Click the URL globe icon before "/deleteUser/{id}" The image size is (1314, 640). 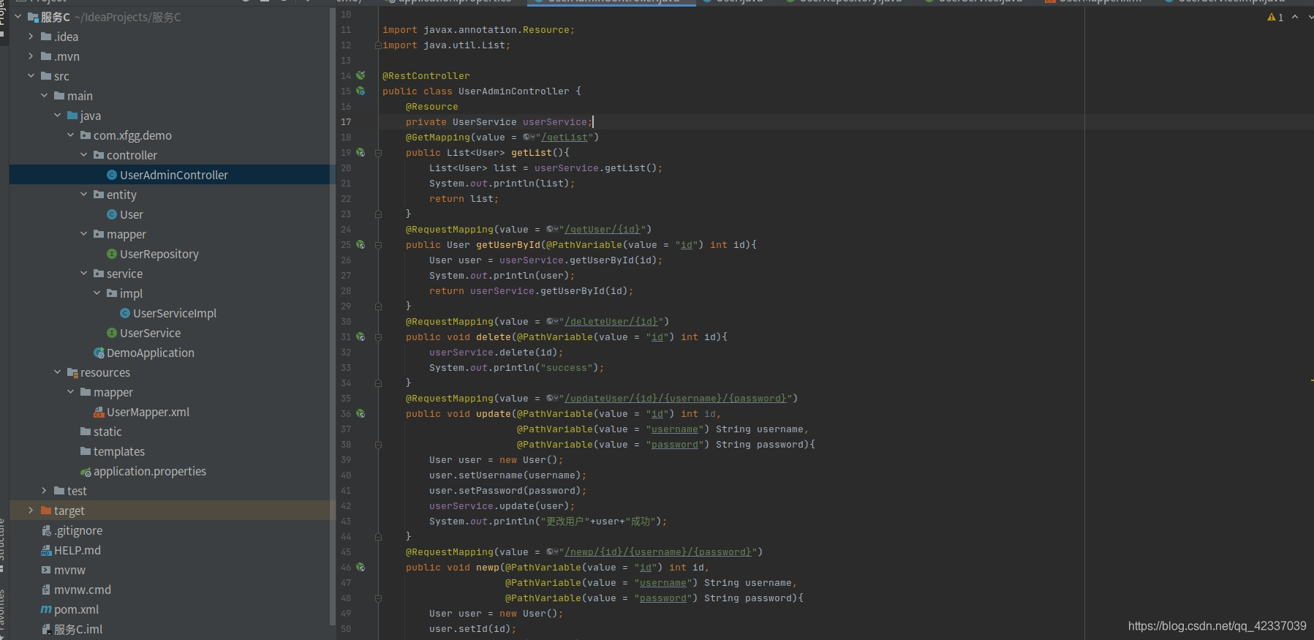tap(553, 321)
